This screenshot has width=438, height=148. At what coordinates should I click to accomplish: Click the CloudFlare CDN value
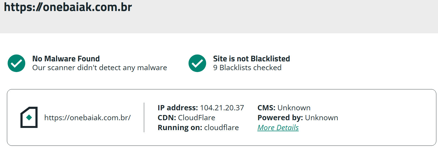196,118
